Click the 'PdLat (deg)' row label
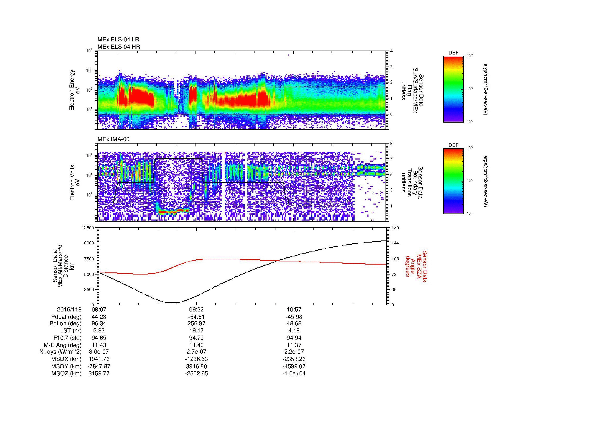The height and width of the screenshot is (433, 613). (66, 317)
